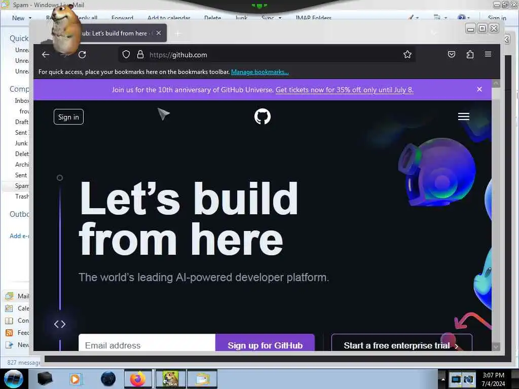Open the media player taskbar icon
This screenshot has width=519, height=389.
pos(75,379)
